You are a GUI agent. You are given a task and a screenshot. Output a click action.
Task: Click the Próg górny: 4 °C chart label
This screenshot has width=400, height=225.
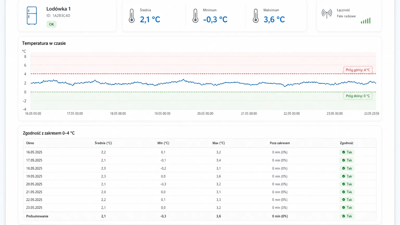pos(358,70)
